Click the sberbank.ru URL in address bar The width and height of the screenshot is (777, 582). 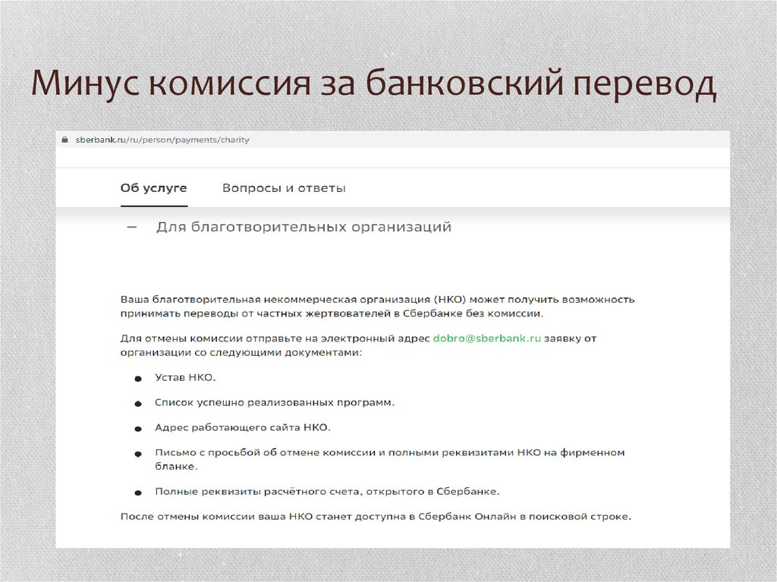pyautogui.click(x=162, y=140)
